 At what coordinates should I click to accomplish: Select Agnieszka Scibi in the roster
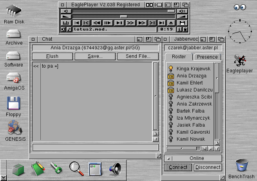tap(190, 97)
